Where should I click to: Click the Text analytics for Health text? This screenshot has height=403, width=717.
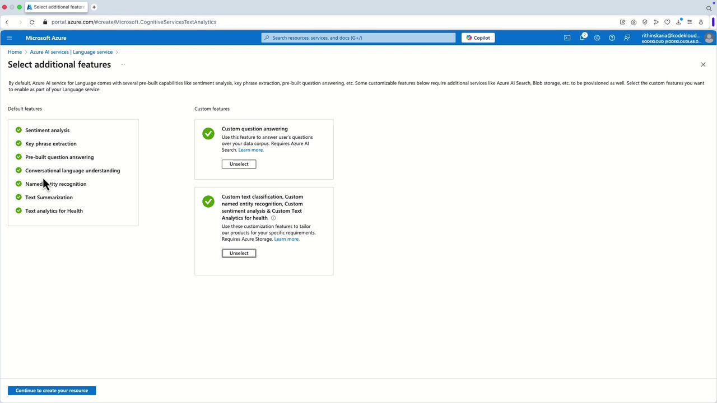pyautogui.click(x=54, y=211)
